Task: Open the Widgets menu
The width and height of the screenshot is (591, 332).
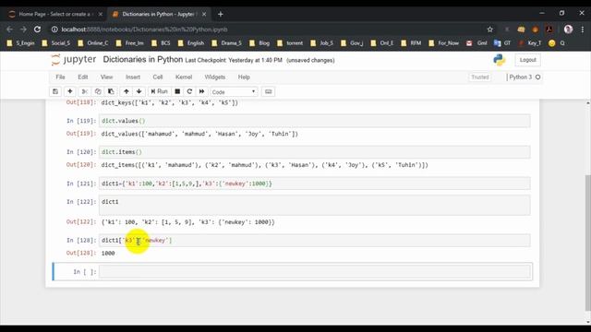Action: click(x=215, y=77)
